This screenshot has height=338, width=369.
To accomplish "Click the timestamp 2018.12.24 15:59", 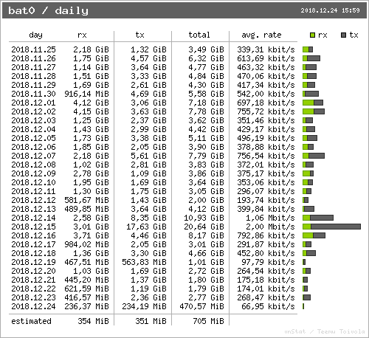I will [330, 10].
